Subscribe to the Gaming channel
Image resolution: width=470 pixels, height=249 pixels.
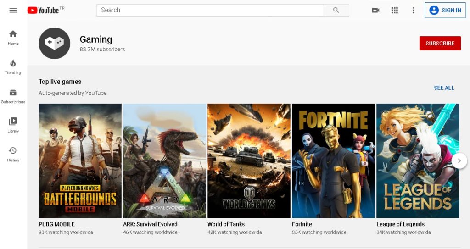[x=440, y=43]
